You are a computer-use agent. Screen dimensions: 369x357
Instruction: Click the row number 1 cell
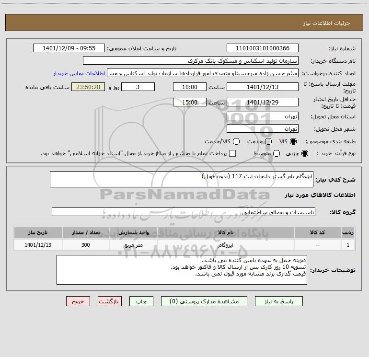(348, 245)
